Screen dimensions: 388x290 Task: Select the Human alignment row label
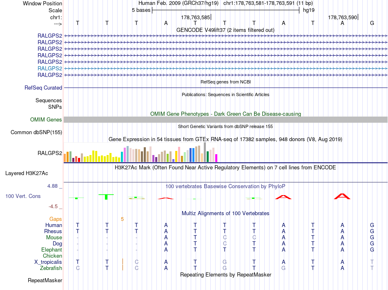(54, 225)
